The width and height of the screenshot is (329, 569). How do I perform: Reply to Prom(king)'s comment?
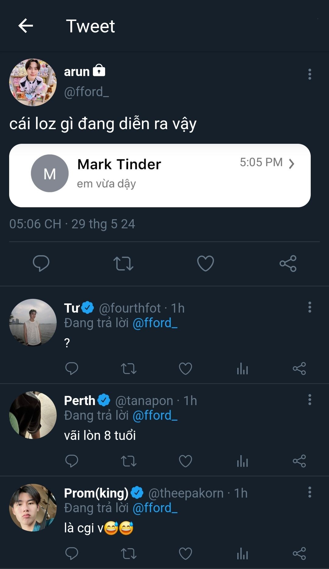click(x=72, y=554)
